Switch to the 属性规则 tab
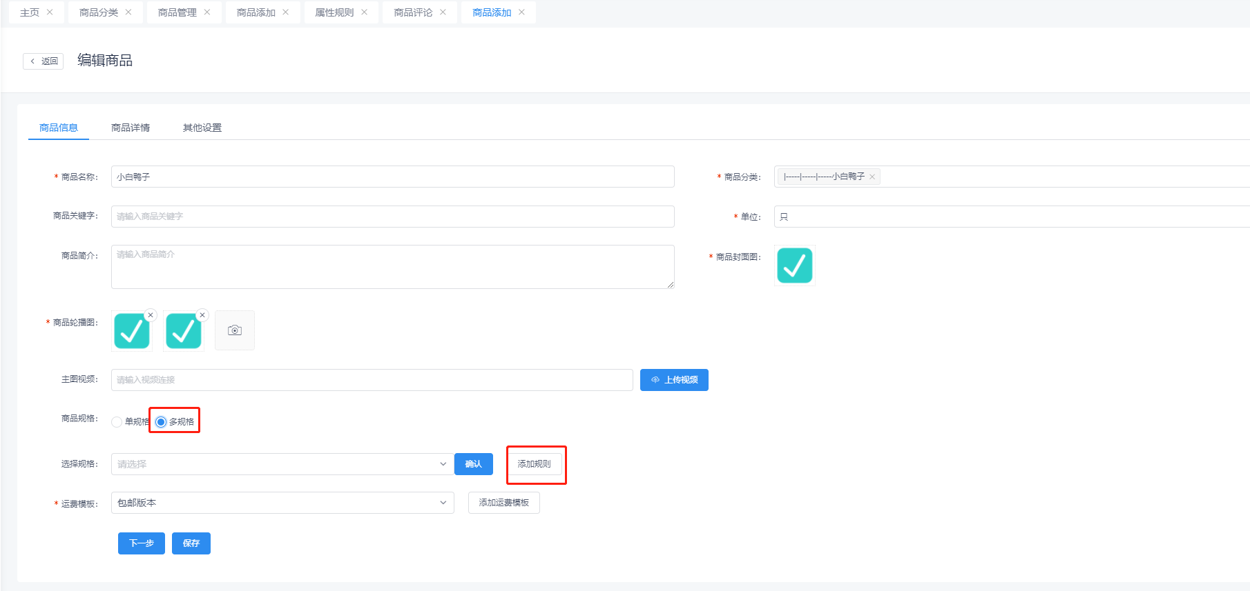Image resolution: width=1250 pixels, height=591 pixels. 334,12
